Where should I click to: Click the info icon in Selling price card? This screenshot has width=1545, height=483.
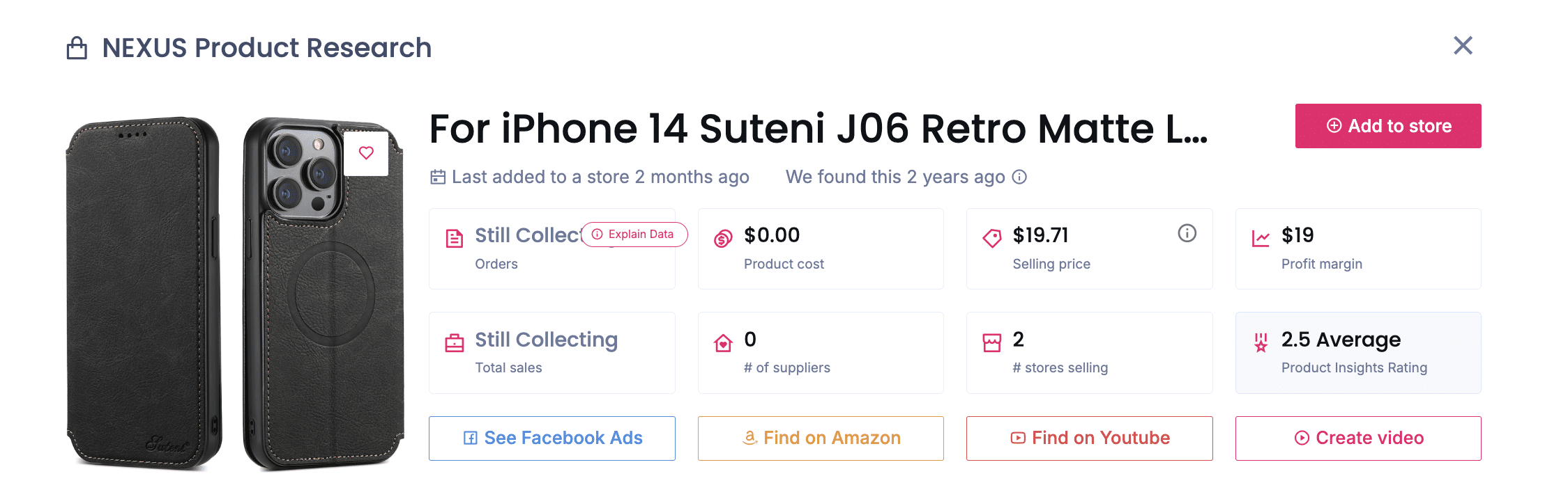click(1187, 233)
